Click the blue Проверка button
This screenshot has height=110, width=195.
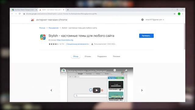pos(146,36)
